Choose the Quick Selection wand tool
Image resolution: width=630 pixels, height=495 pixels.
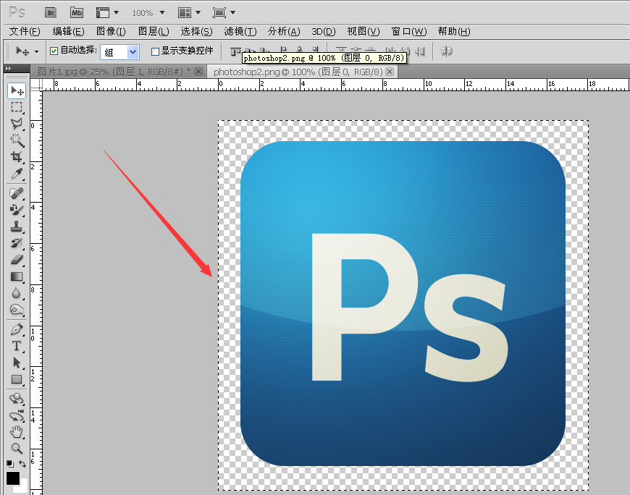[x=17, y=140]
